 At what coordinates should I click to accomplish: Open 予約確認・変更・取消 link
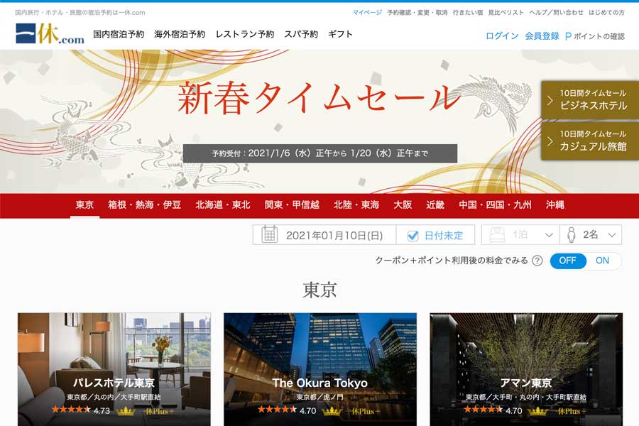tap(417, 13)
